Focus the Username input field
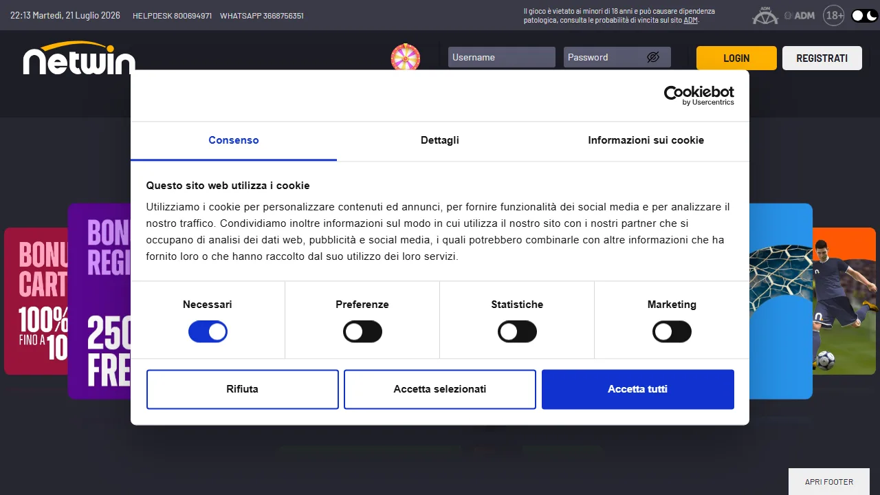The image size is (880, 495). coord(502,57)
